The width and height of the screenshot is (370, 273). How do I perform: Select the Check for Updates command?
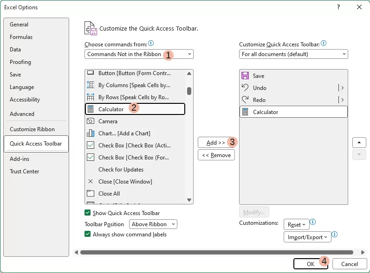(x=135, y=169)
